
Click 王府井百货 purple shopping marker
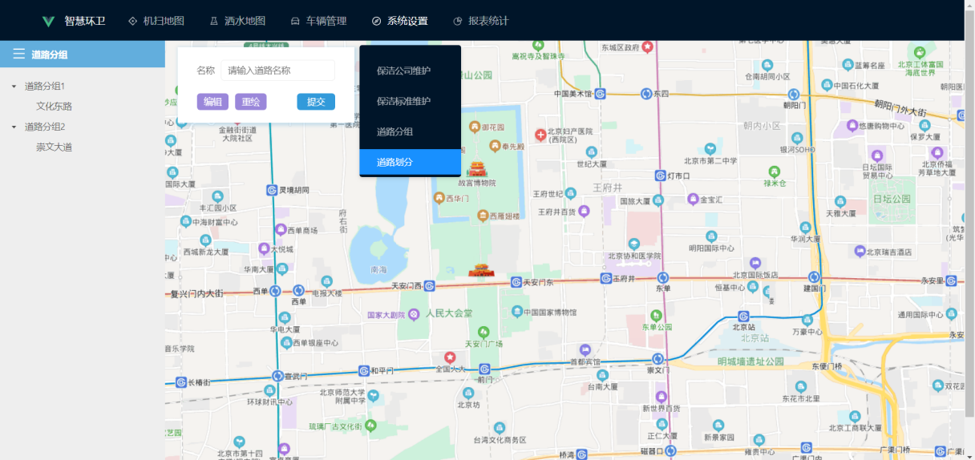(x=584, y=211)
